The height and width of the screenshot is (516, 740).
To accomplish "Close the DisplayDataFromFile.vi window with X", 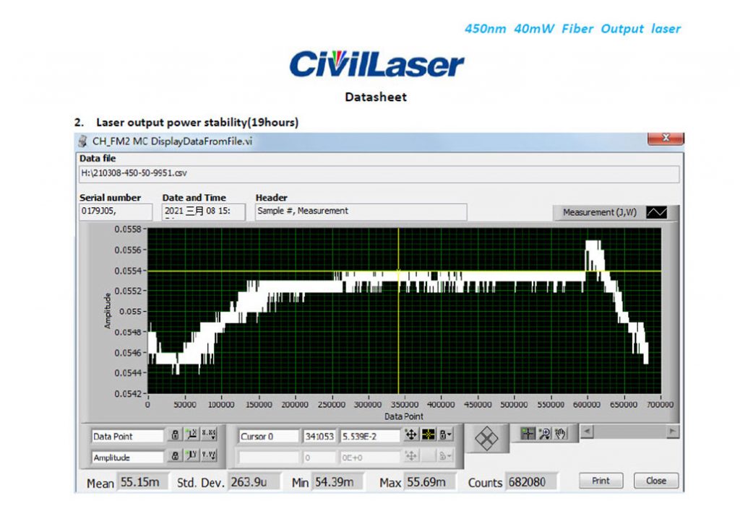I will pyautogui.click(x=666, y=138).
